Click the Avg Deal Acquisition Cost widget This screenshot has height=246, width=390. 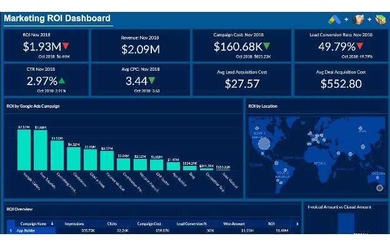coord(341,79)
